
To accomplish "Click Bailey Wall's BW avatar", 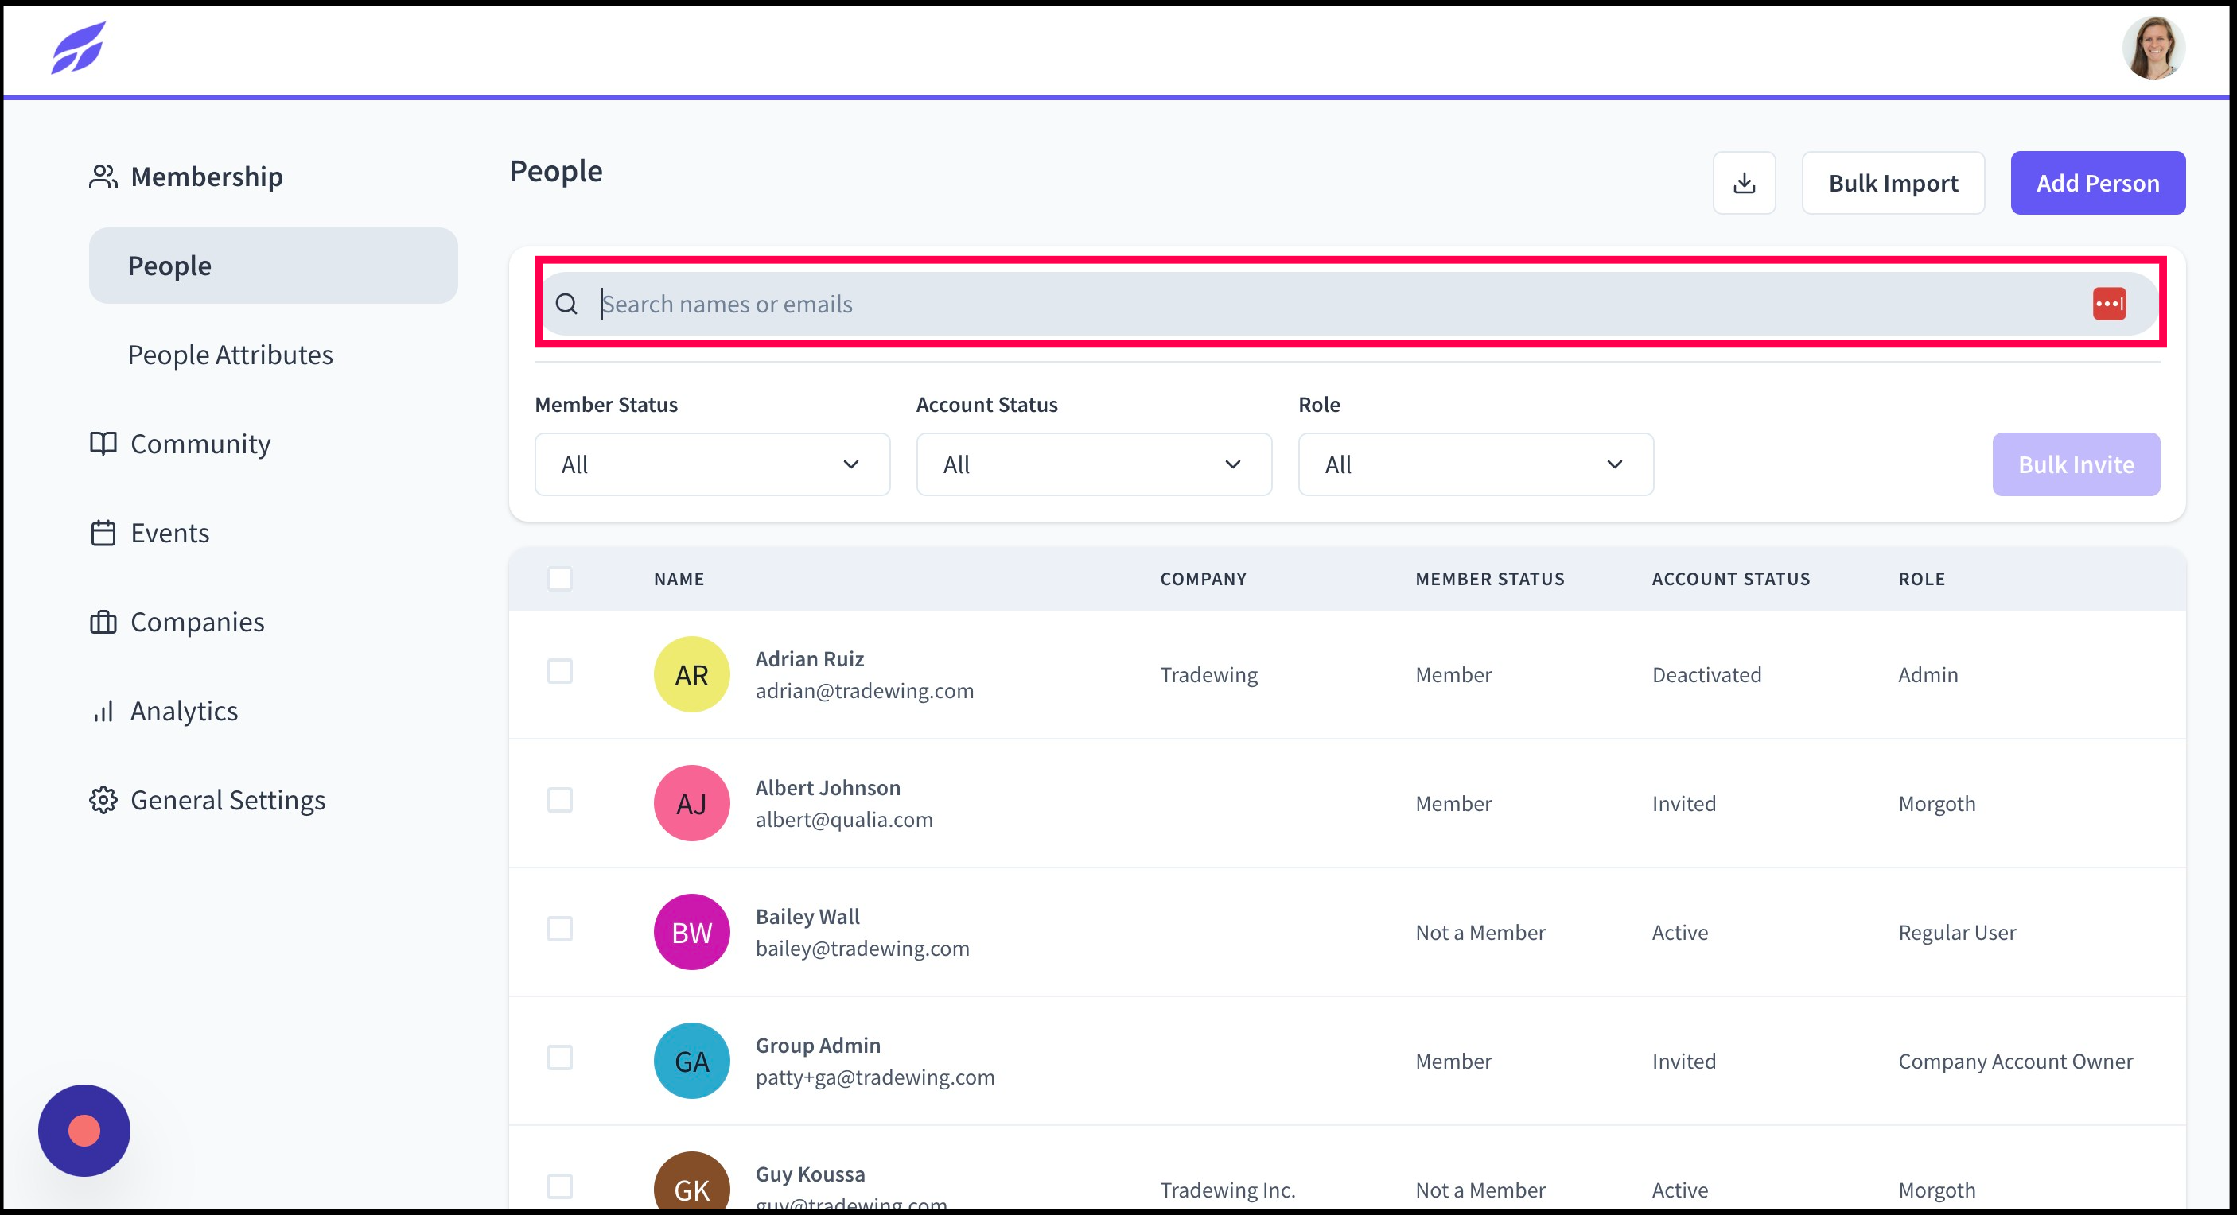I will pyautogui.click(x=691, y=932).
